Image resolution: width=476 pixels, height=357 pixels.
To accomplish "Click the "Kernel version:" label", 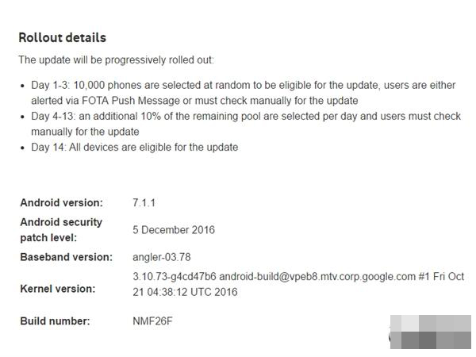I will [58, 289].
